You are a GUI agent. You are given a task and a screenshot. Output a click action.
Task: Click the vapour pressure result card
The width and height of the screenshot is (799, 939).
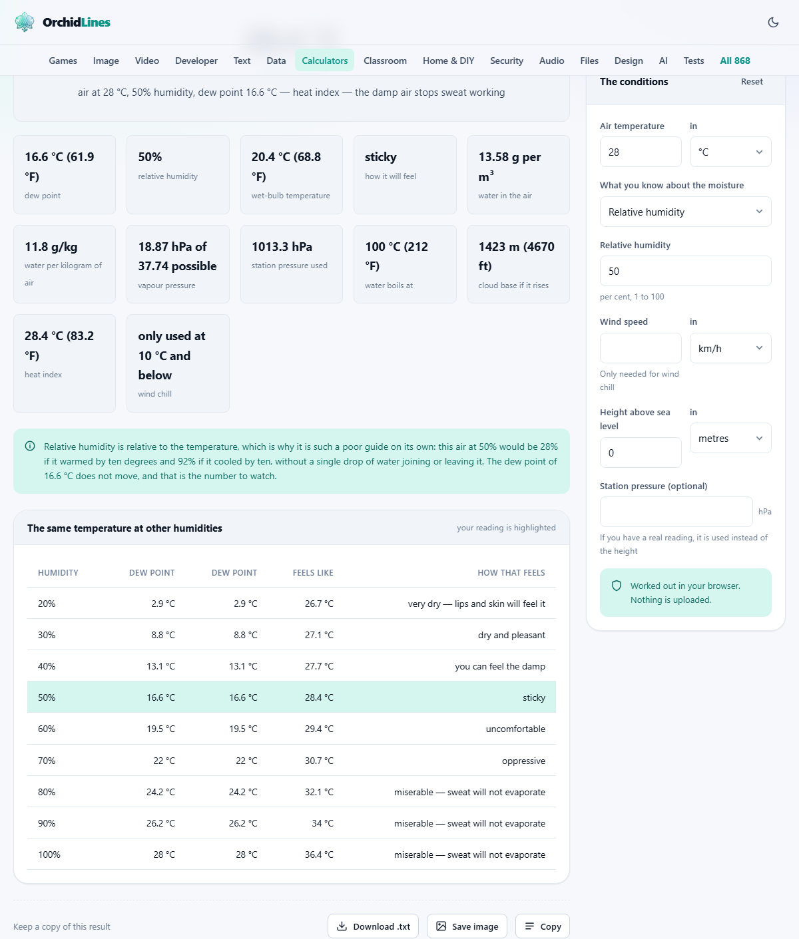178,264
